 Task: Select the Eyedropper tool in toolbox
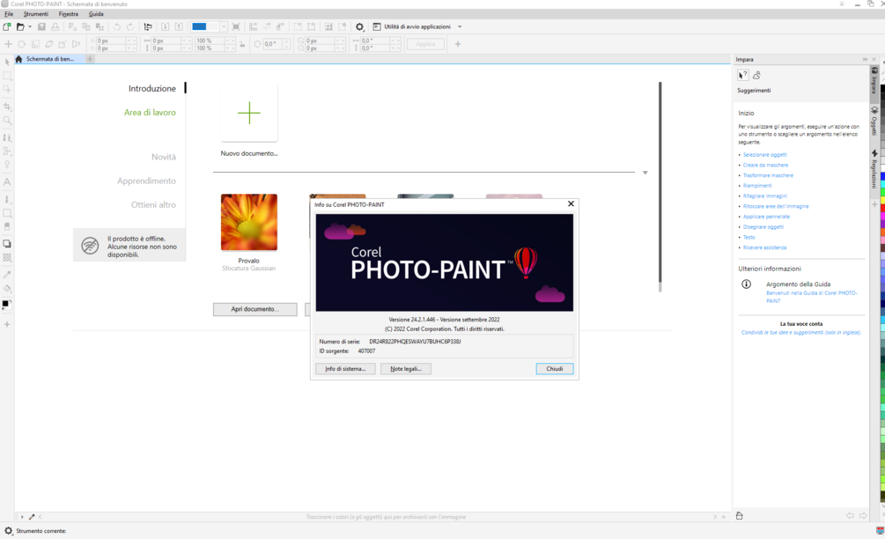pos(7,274)
